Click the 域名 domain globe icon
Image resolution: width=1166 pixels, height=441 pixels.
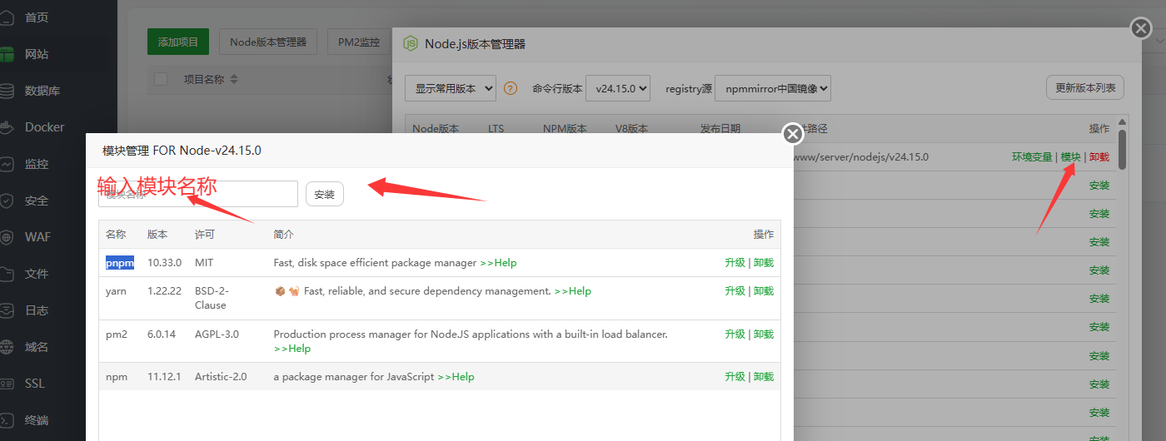click(x=7, y=347)
